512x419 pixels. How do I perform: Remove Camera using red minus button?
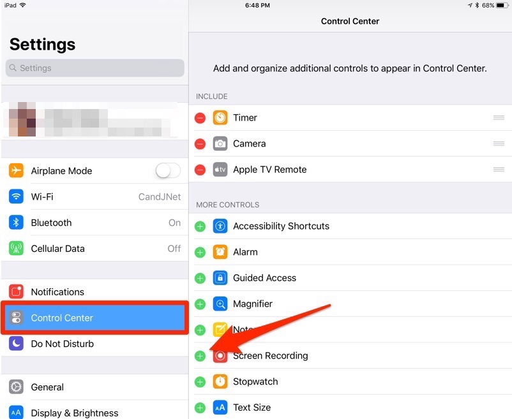[200, 144]
